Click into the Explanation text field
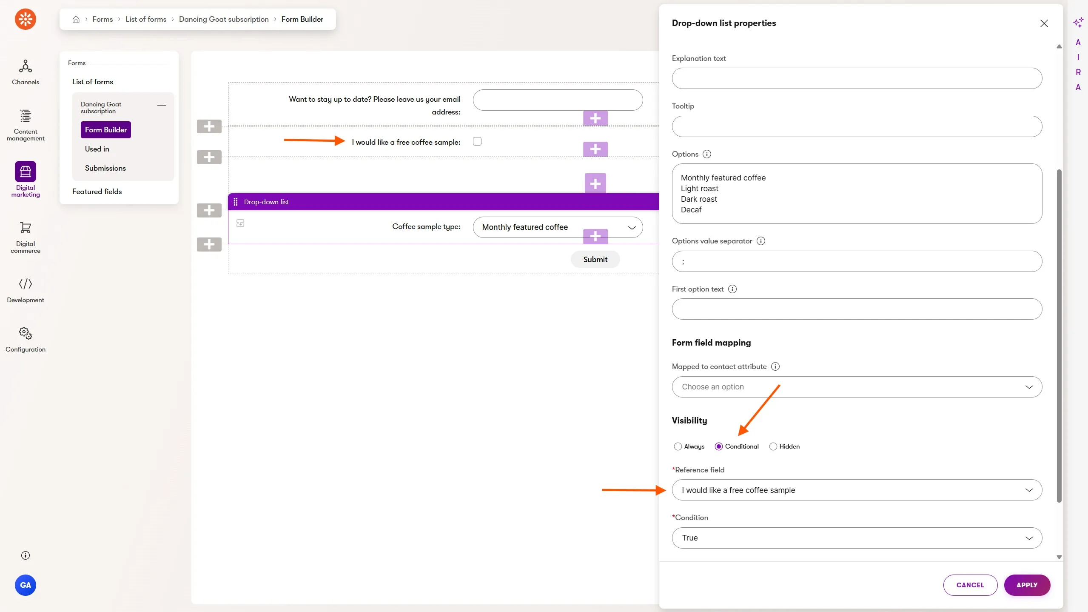Image resolution: width=1088 pixels, height=612 pixels. (x=857, y=78)
